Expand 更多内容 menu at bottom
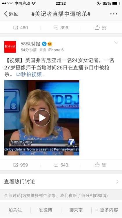The width and height of the screenshot is (122, 218). [x=106, y=210]
